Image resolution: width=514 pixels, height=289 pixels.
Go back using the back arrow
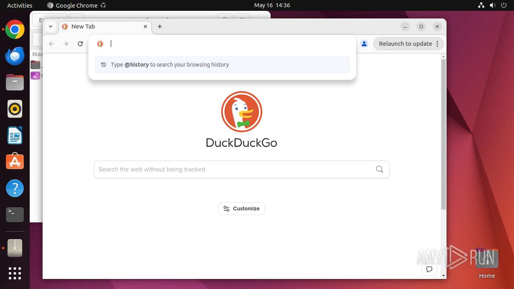tap(51, 44)
